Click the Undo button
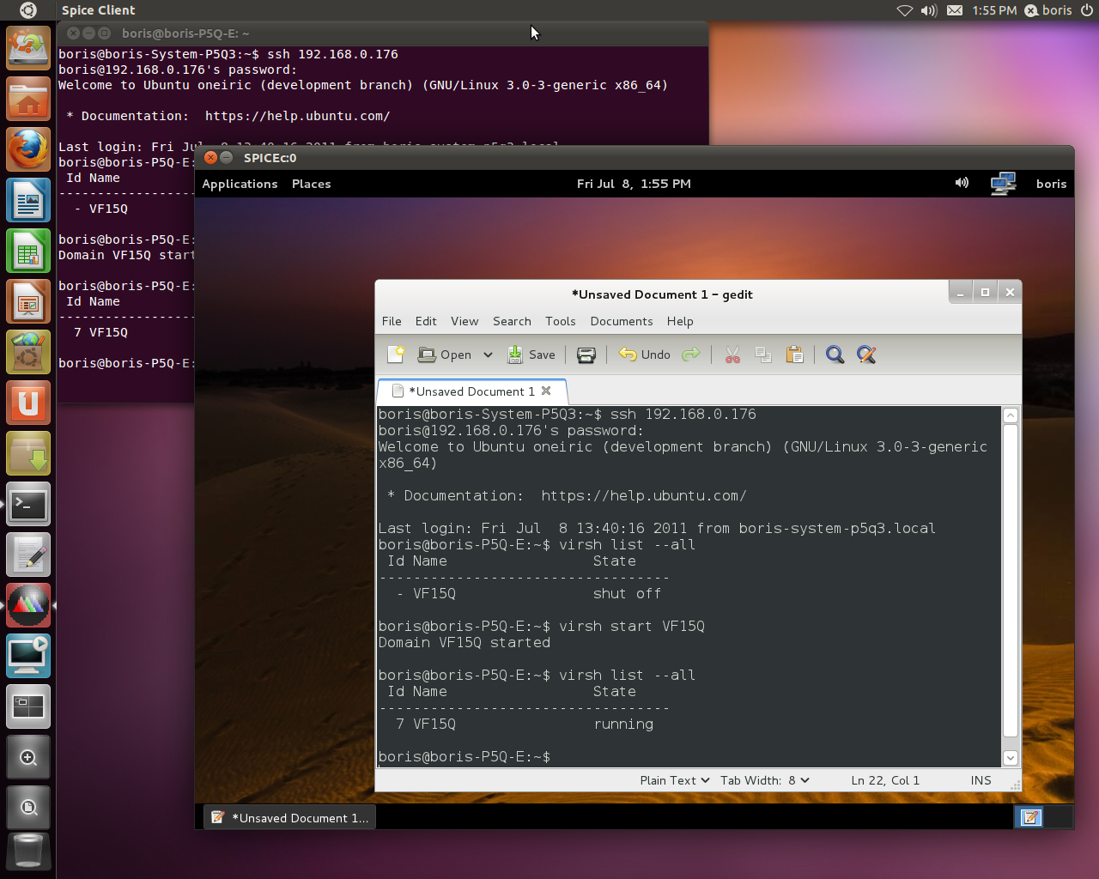 pos(644,355)
